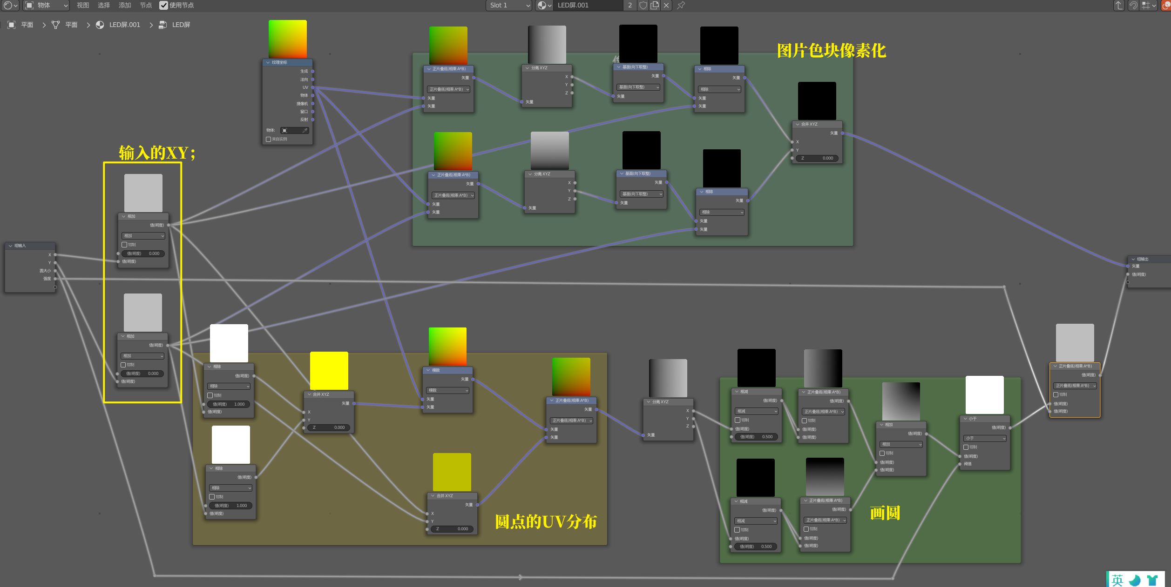The image size is (1171, 587).
Task: Toggle the 使用节点 checkbox
Action: click(x=163, y=5)
